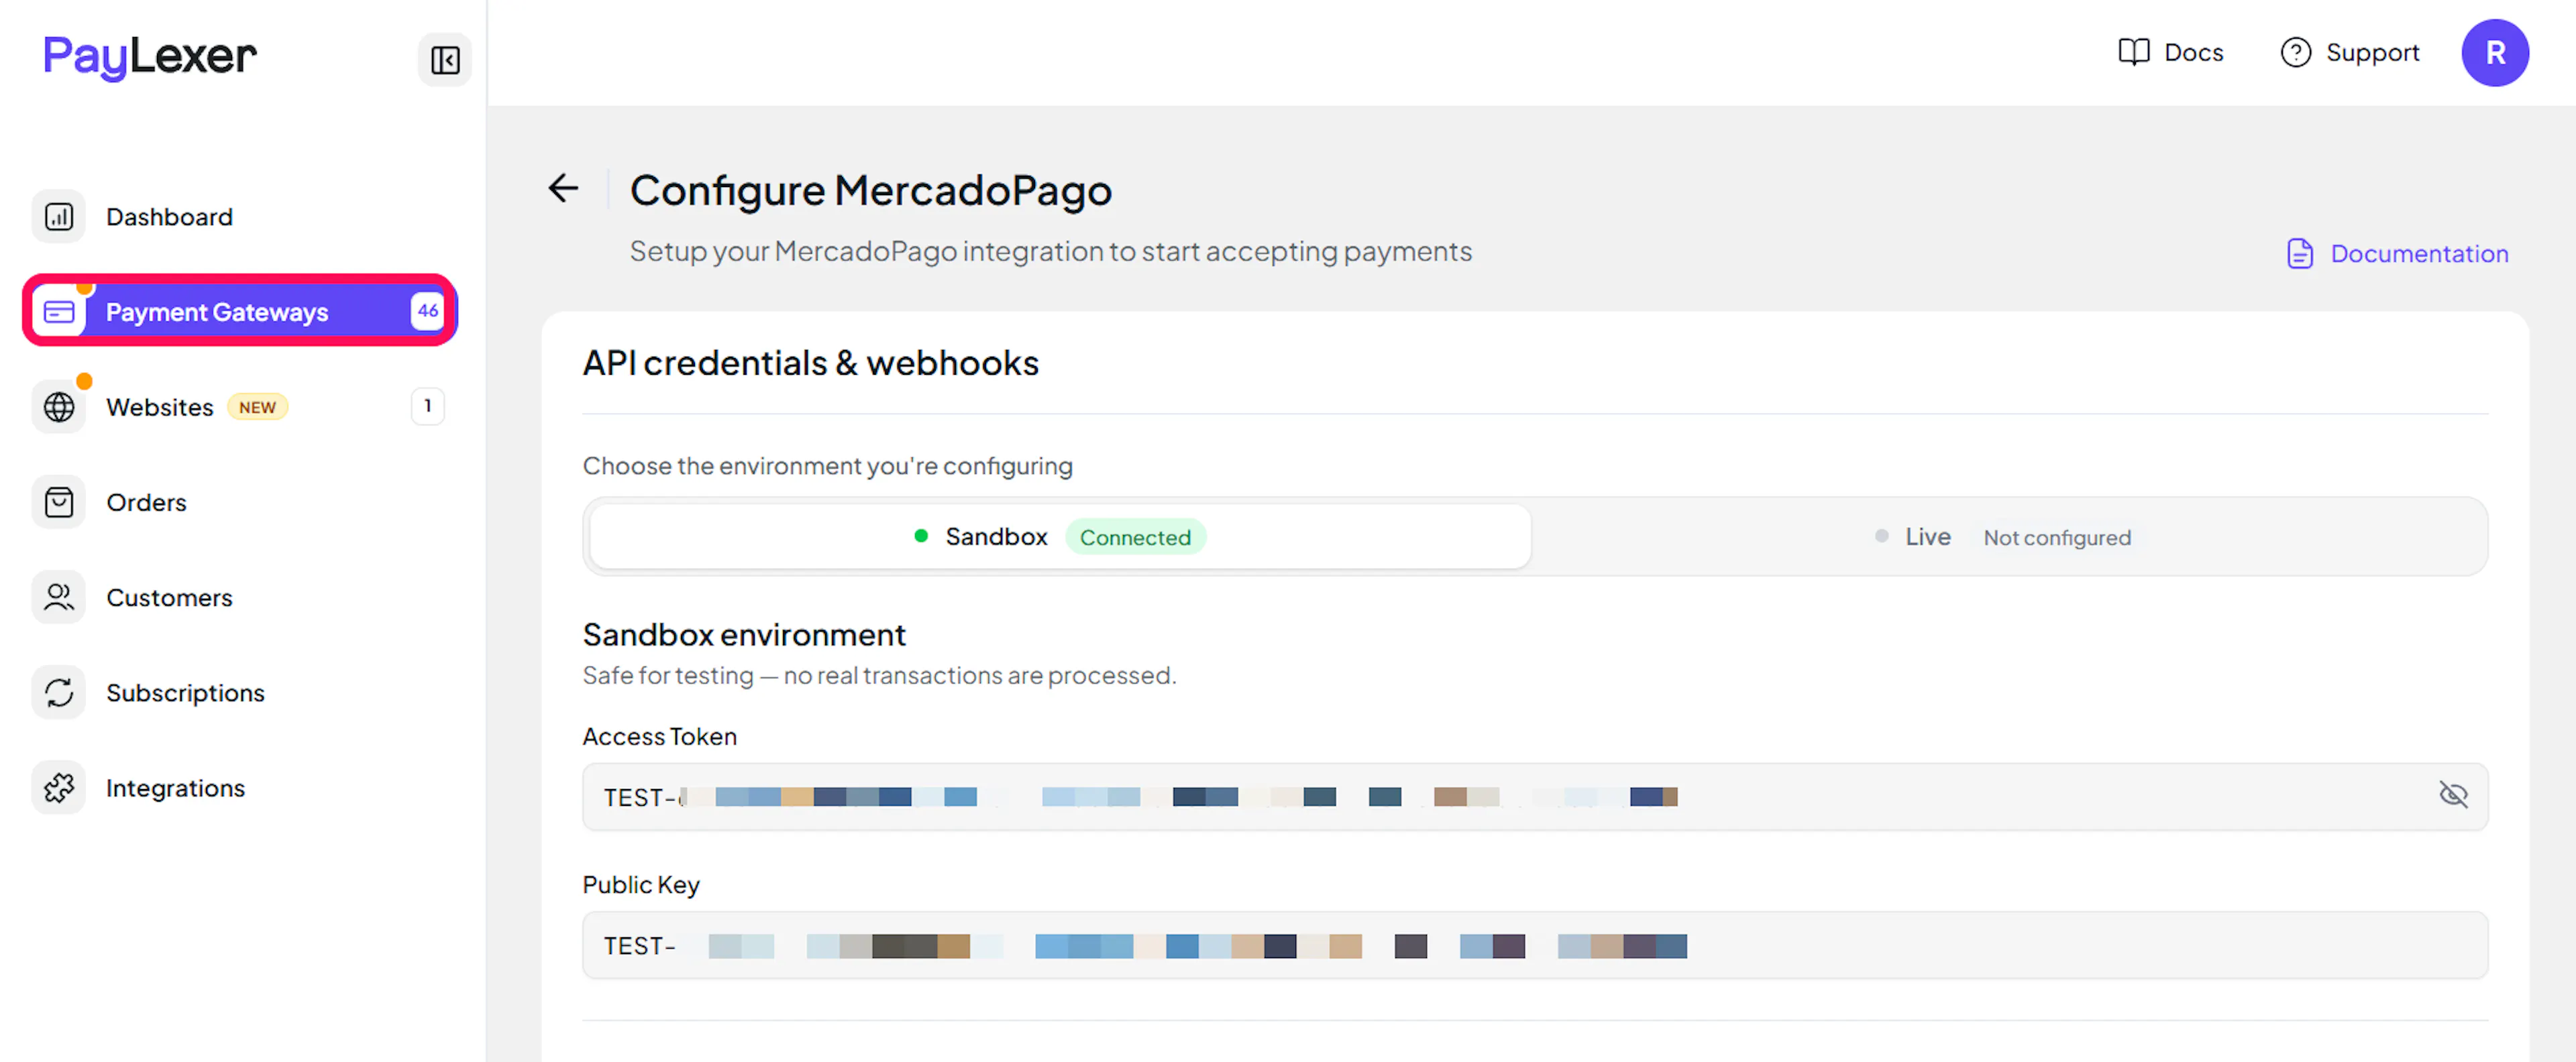Open Payment Gateways in the sidebar
This screenshot has width=2576, height=1062.
coord(240,312)
